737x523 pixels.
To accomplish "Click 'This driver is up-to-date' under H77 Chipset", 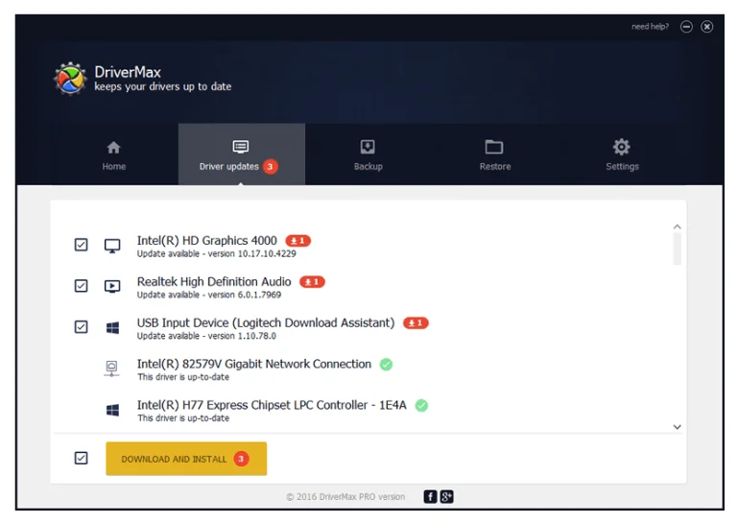I will pos(183,417).
